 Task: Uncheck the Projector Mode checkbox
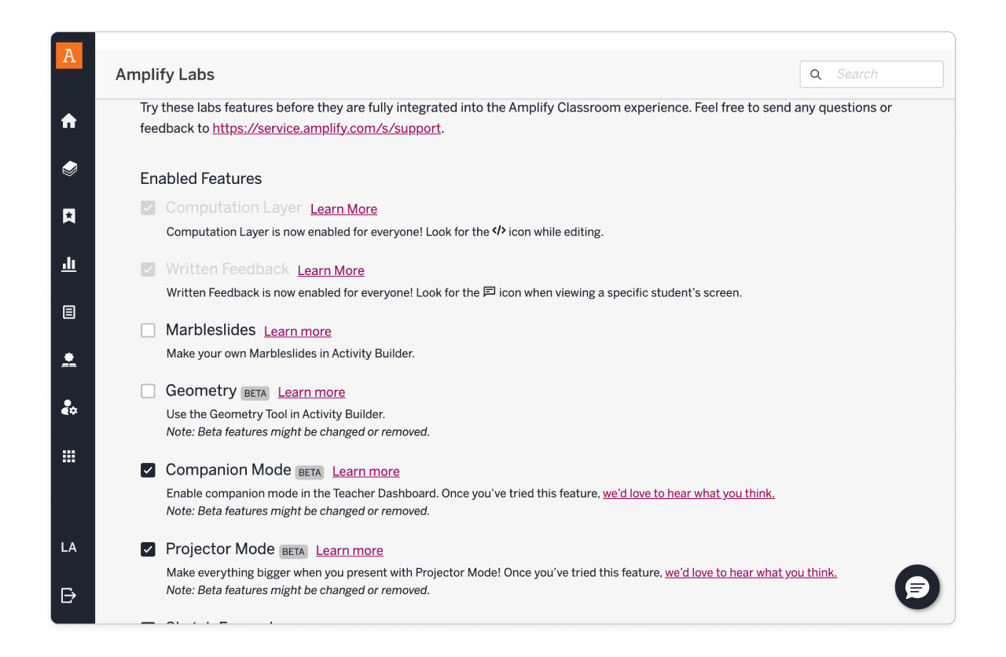point(148,549)
